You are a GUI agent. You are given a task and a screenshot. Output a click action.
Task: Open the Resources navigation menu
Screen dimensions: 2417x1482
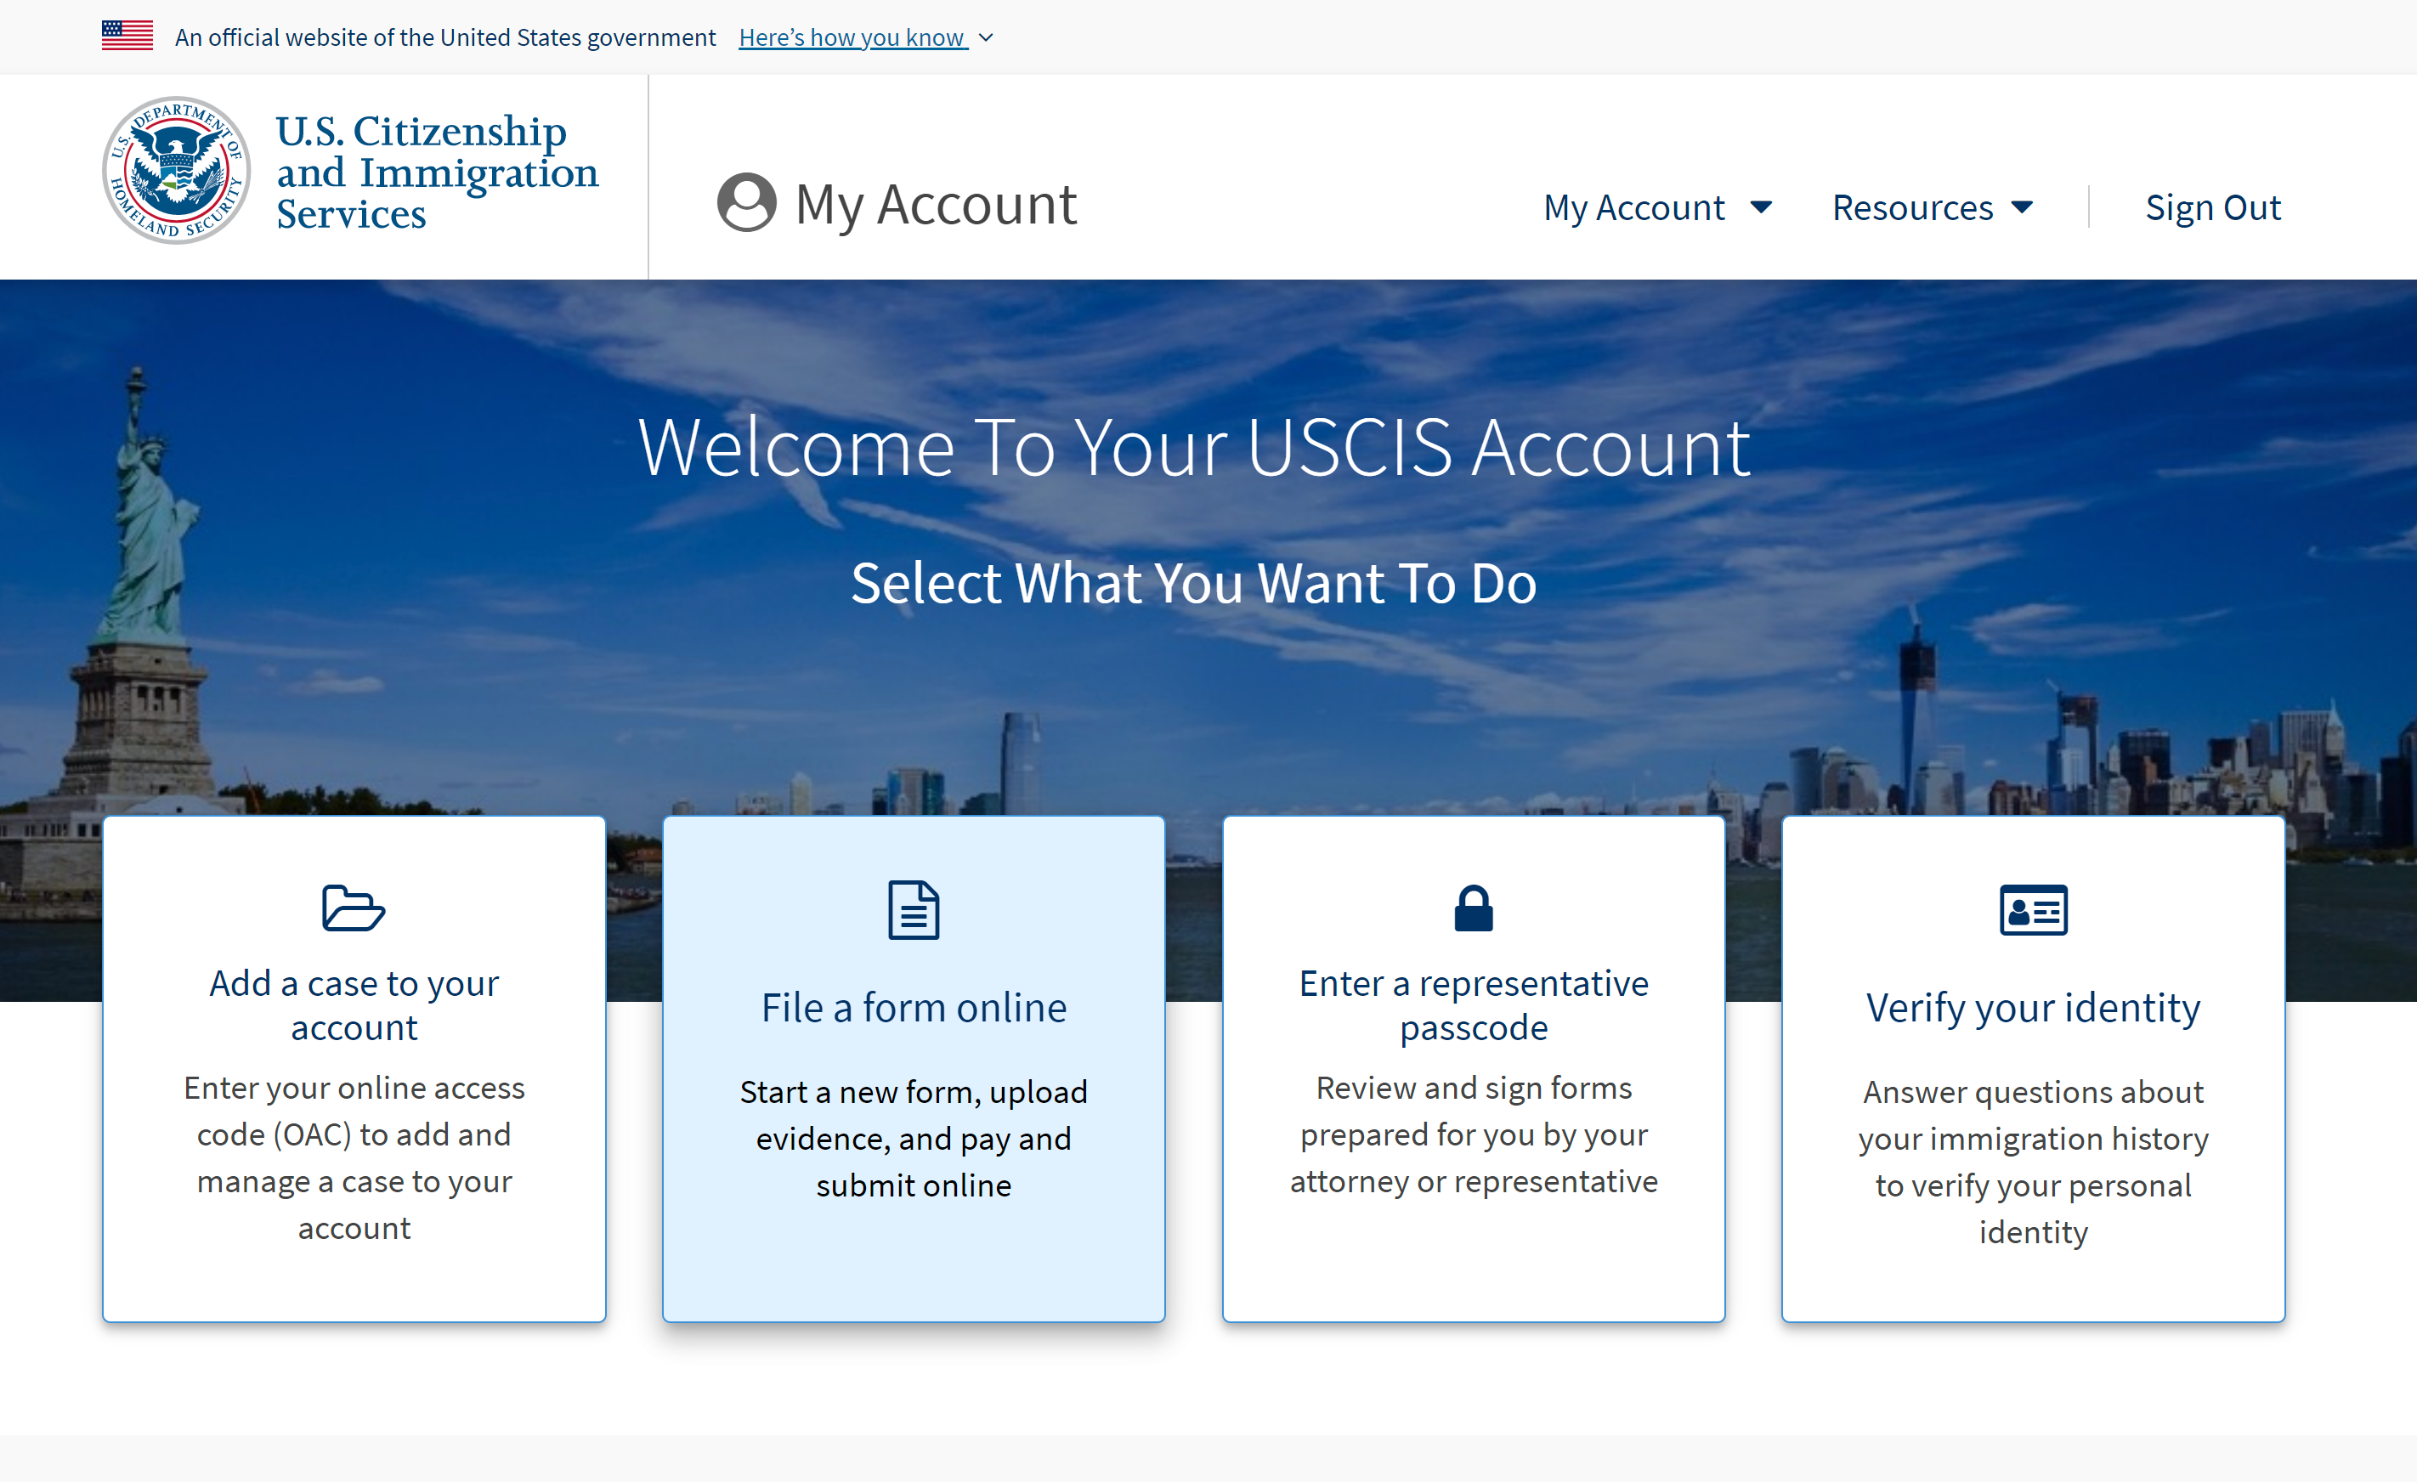click(x=1912, y=207)
